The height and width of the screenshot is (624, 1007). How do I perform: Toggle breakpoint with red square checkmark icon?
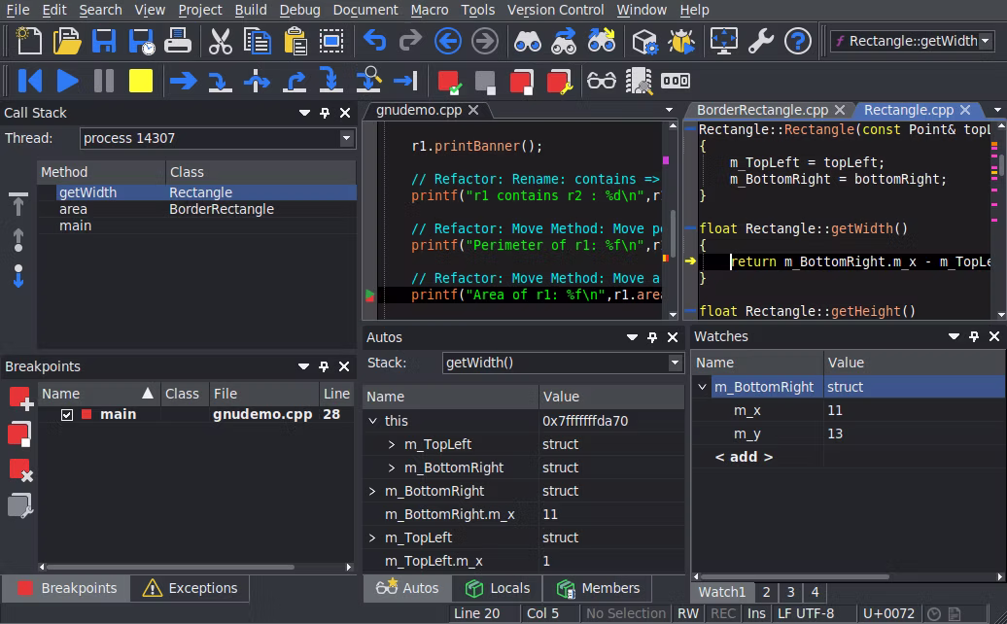pos(449,82)
